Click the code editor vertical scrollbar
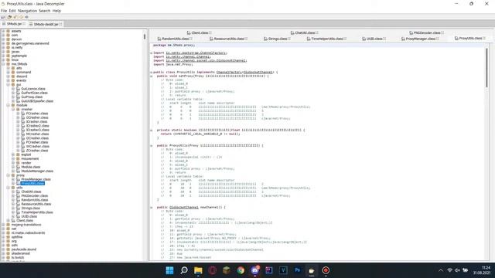 click(486, 68)
